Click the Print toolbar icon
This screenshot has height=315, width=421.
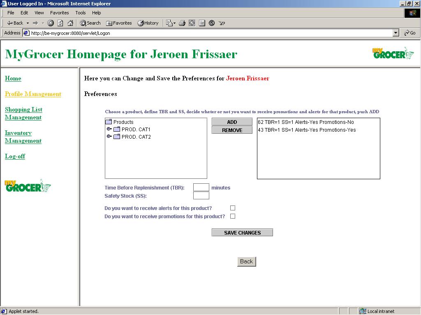tap(182, 23)
